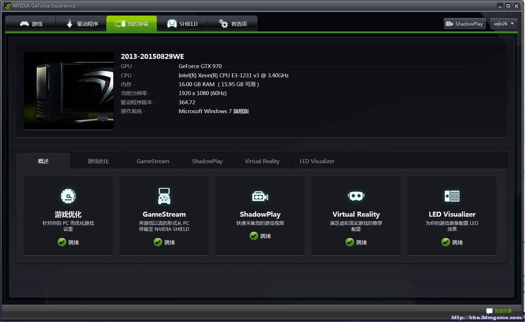Click green check under LED Visualizer card
Screen dimensions: 525x322
pyautogui.click(x=446, y=242)
